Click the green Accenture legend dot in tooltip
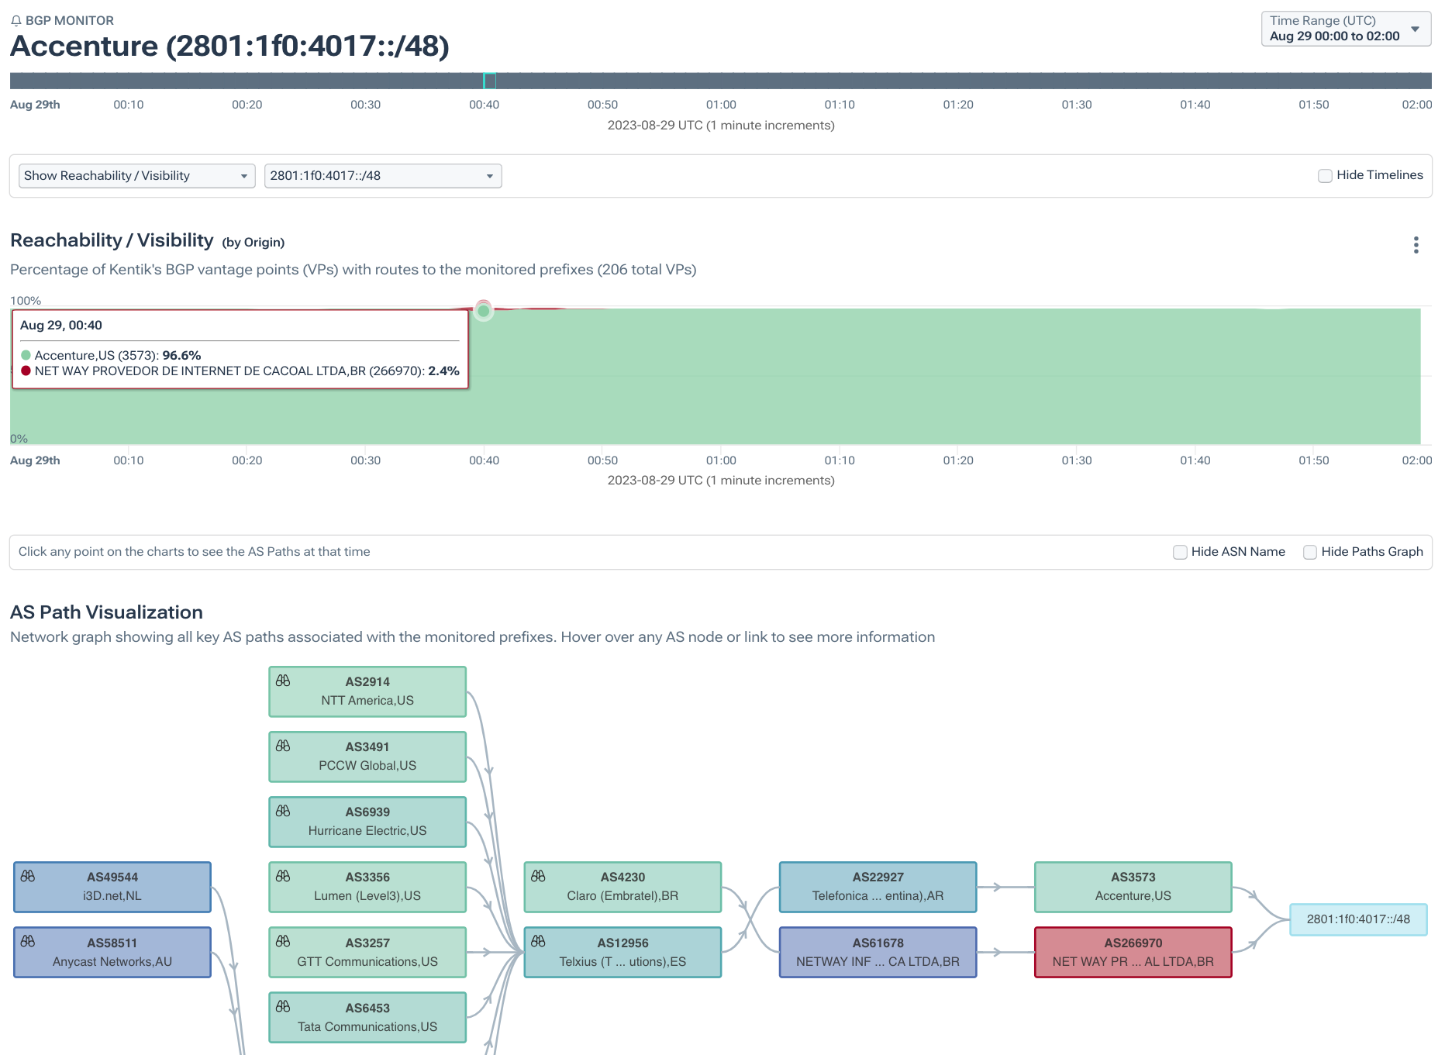This screenshot has height=1055, width=1445. (26, 355)
